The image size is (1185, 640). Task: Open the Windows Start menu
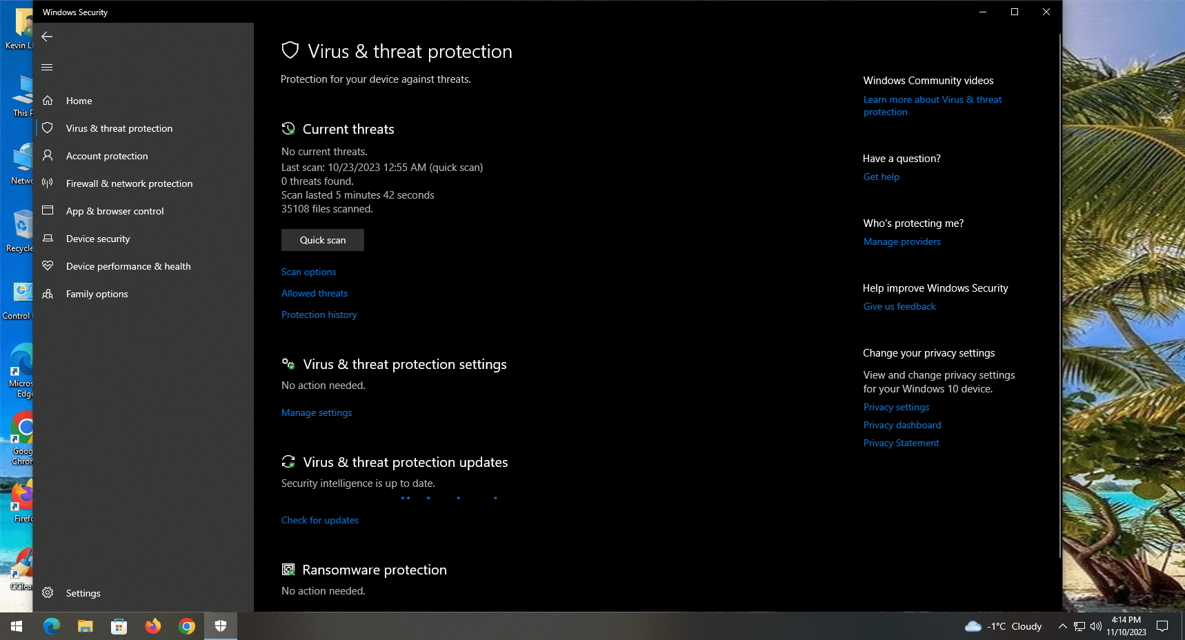[x=17, y=626]
